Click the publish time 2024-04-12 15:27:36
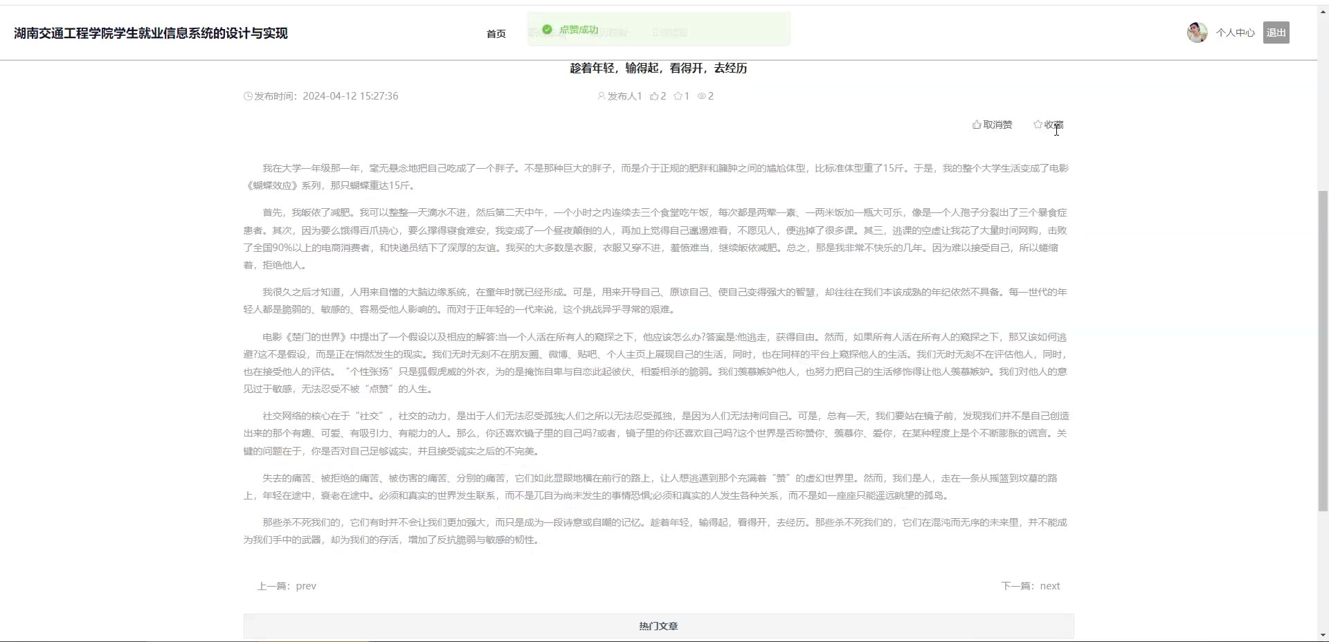Viewport: 1329px width, 642px height. pyautogui.click(x=350, y=96)
